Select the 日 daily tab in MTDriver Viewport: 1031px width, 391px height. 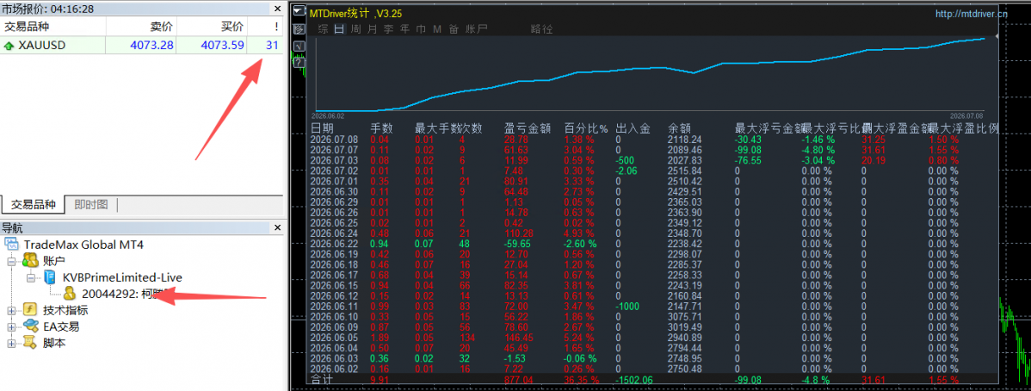(339, 29)
